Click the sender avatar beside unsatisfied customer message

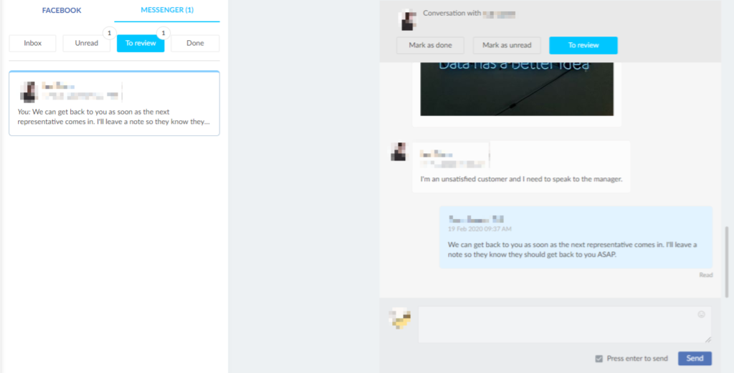click(x=399, y=151)
